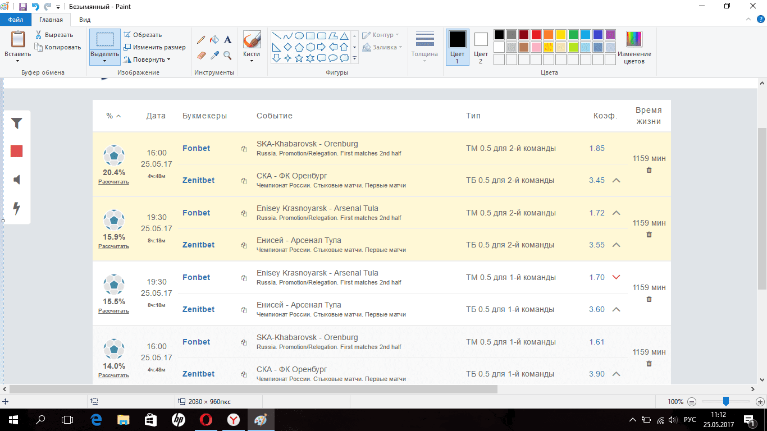Click the Redo arrow in title bar
767x431 pixels.
(x=47, y=7)
